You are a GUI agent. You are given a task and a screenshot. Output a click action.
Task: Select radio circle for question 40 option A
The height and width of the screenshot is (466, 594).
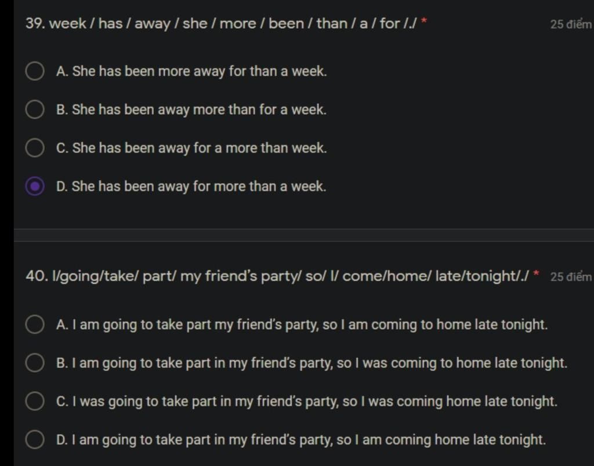coord(35,325)
